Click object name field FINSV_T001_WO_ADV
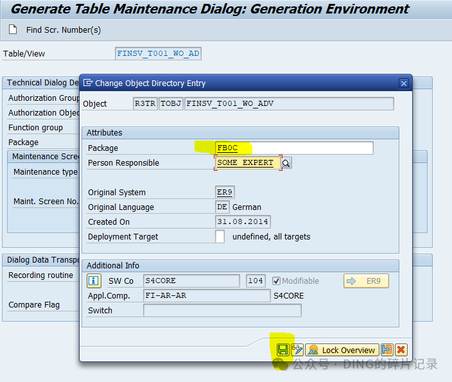452x382 pixels. (x=289, y=103)
